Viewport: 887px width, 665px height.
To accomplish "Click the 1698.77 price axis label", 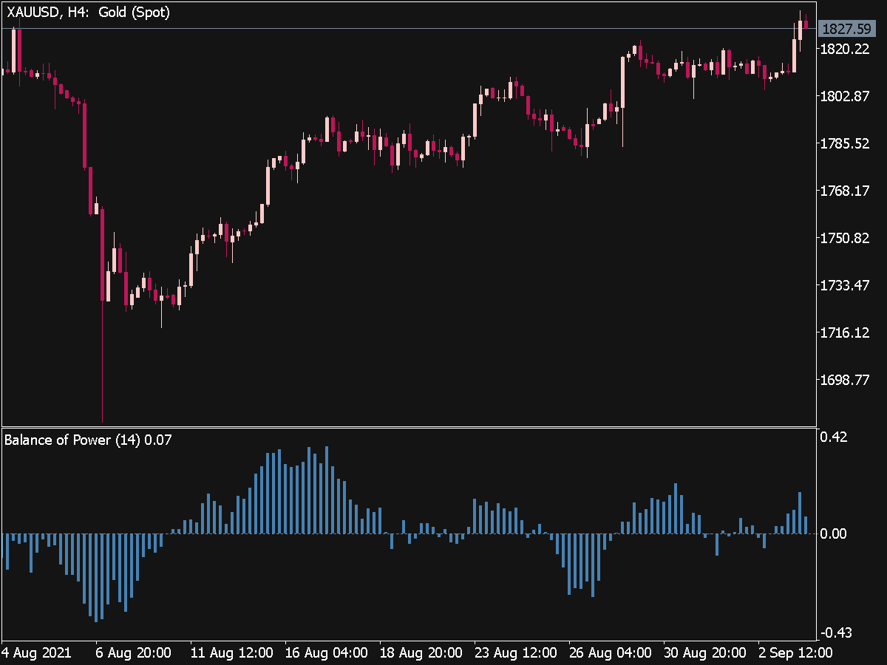I will click(x=845, y=380).
